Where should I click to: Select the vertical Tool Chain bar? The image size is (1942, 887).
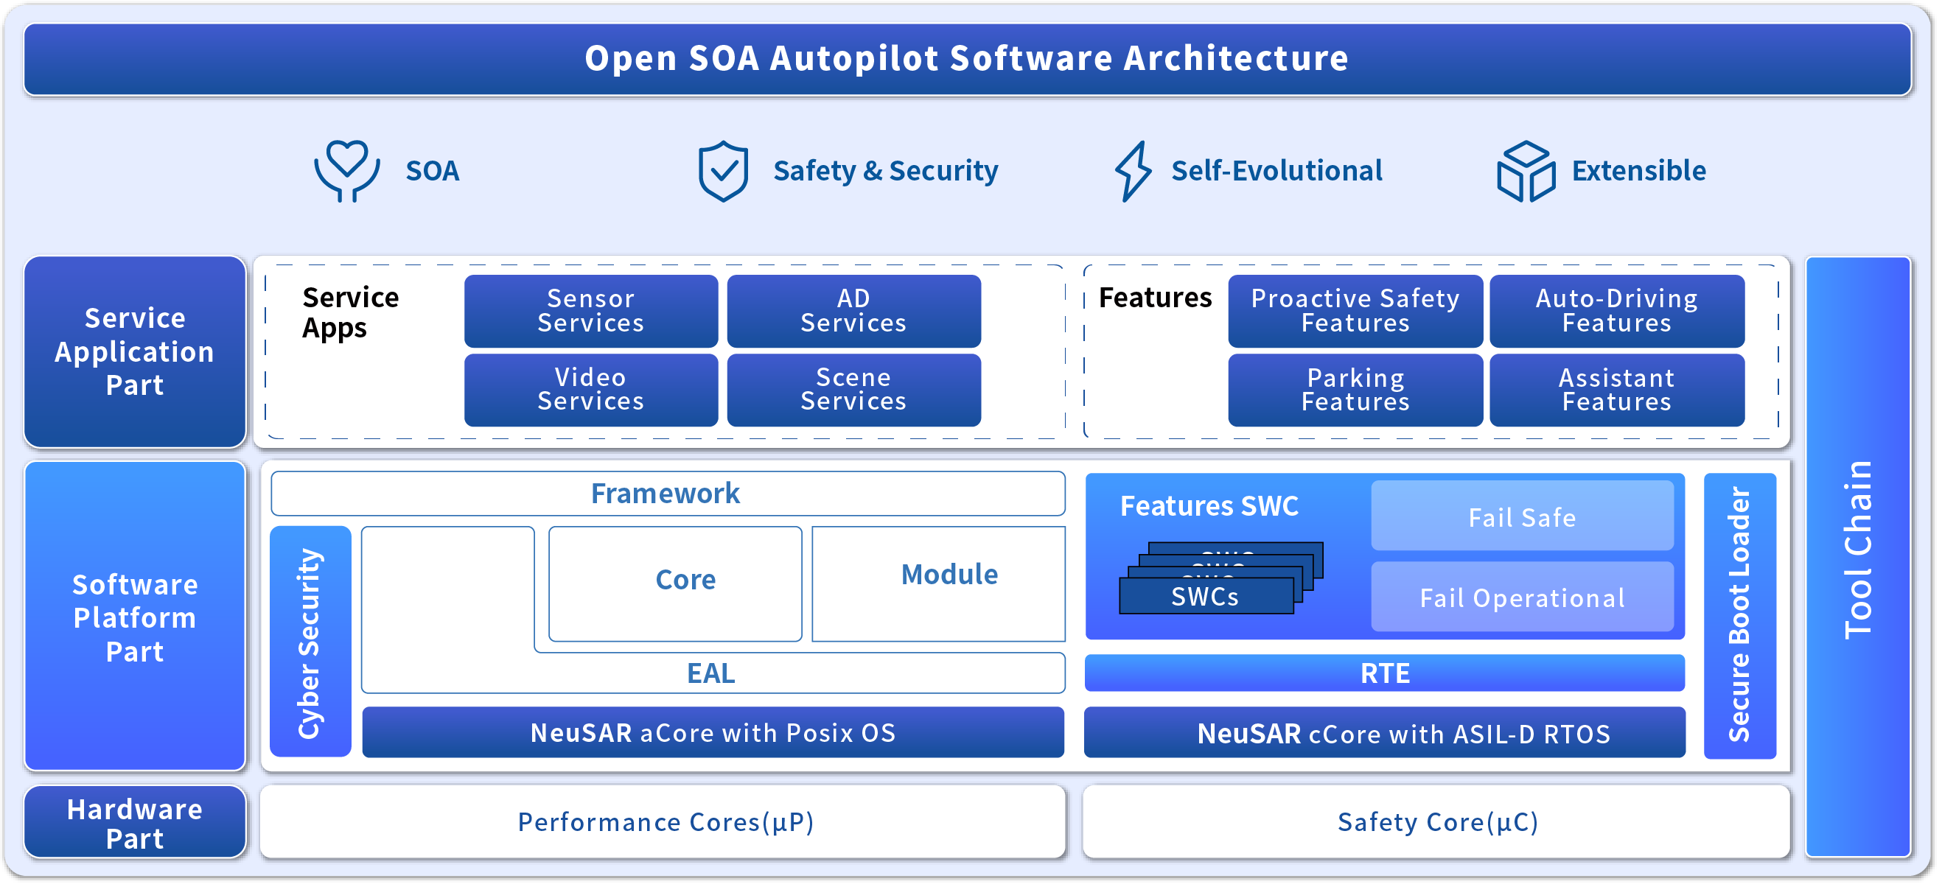[x=1857, y=556]
